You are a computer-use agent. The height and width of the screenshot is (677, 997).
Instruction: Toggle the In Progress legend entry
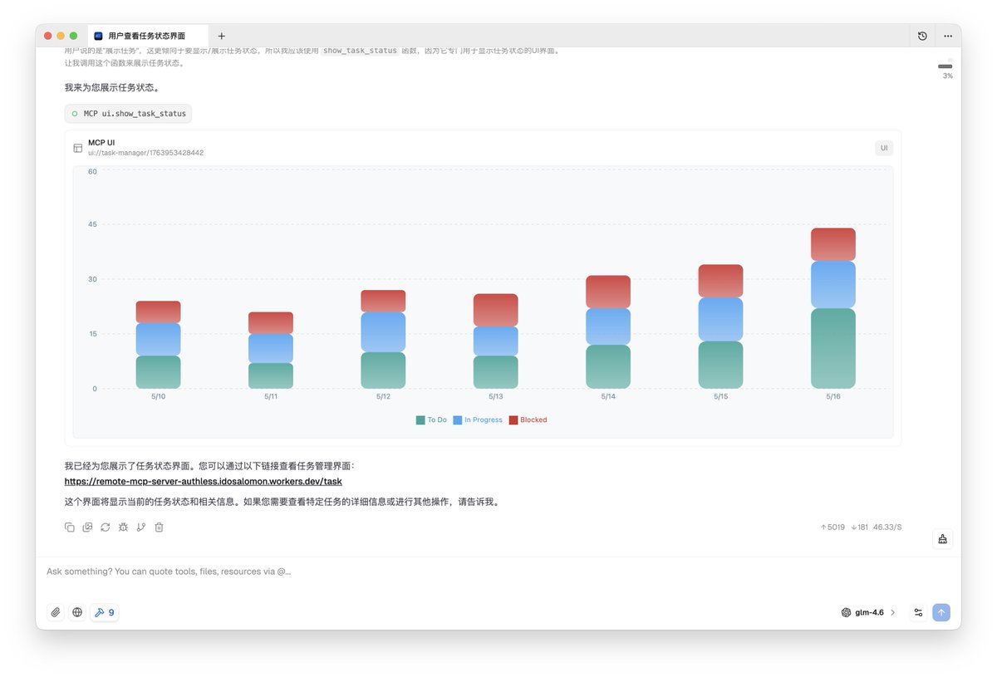[x=478, y=420]
